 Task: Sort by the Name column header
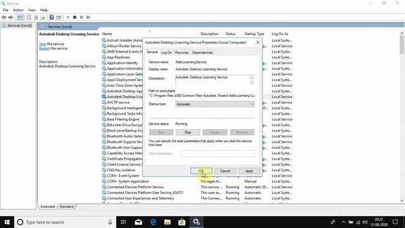107,34
